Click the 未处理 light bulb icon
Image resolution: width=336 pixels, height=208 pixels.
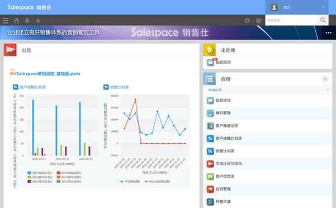point(209,50)
